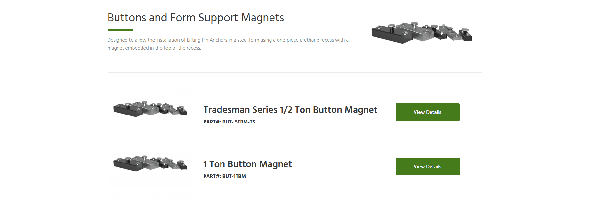This screenshot has height=207, width=596.
Task: Click View Details for Tradesman Series magnet
Action: click(427, 112)
